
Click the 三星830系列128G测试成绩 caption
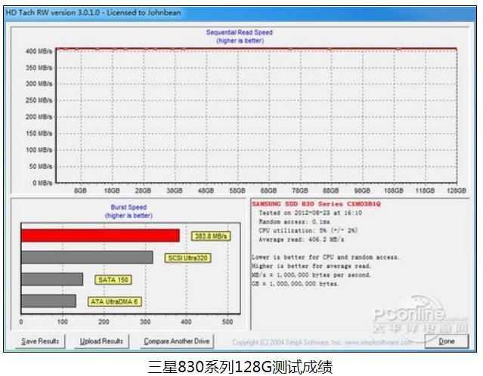click(240, 367)
